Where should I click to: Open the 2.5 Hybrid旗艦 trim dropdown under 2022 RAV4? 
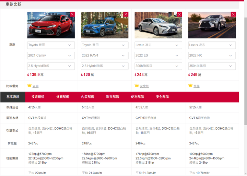click(105, 66)
